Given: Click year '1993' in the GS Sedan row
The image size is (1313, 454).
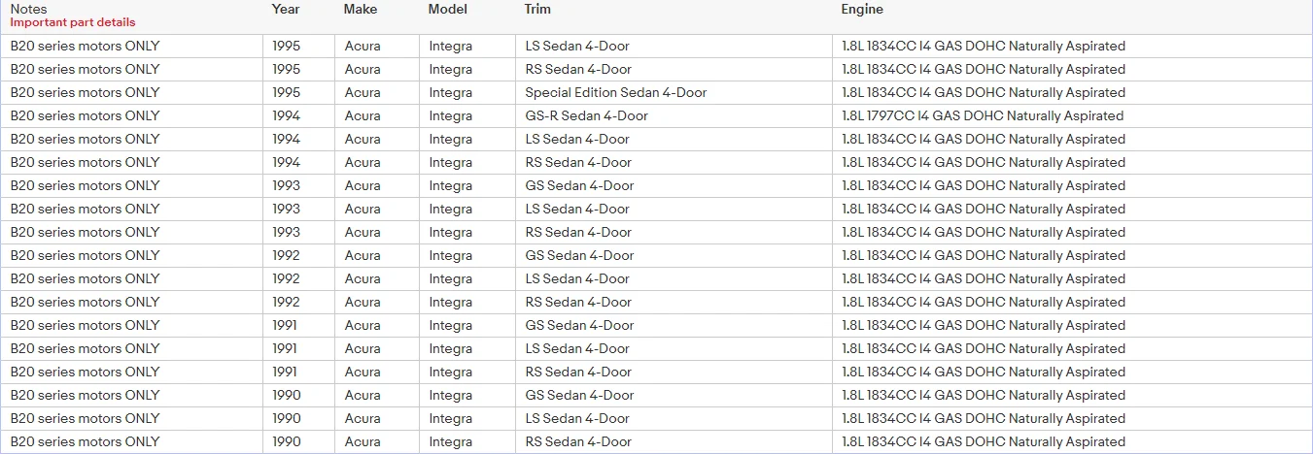Looking at the screenshot, I should click(286, 185).
